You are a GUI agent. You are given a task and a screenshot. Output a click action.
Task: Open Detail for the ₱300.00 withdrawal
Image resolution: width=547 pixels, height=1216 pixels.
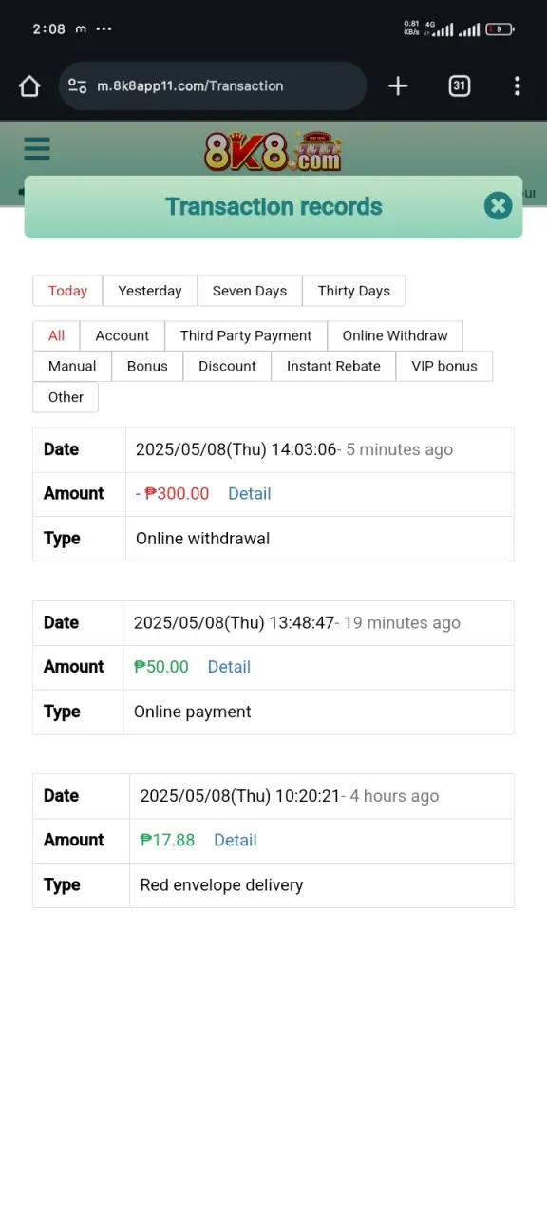click(x=250, y=494)
